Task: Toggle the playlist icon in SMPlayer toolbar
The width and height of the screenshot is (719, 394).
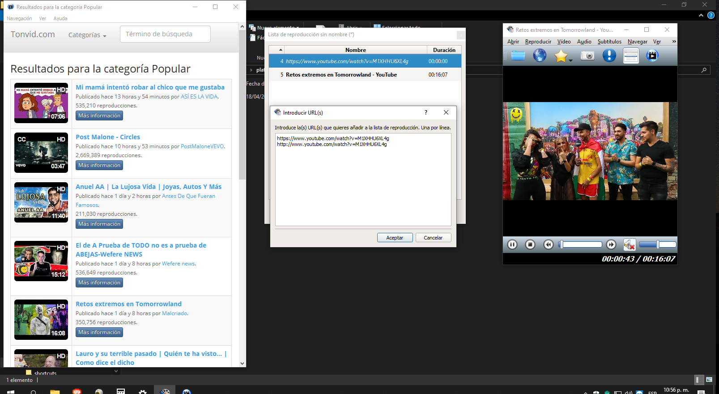Action: coord(631,56)
